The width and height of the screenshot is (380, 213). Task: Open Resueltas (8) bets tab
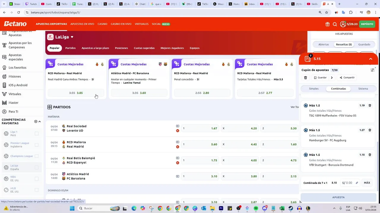pos(344,44)
